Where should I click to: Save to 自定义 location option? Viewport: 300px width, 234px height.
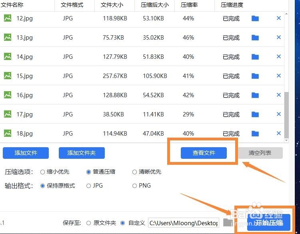pyautogui.click(x=132, y=223)
